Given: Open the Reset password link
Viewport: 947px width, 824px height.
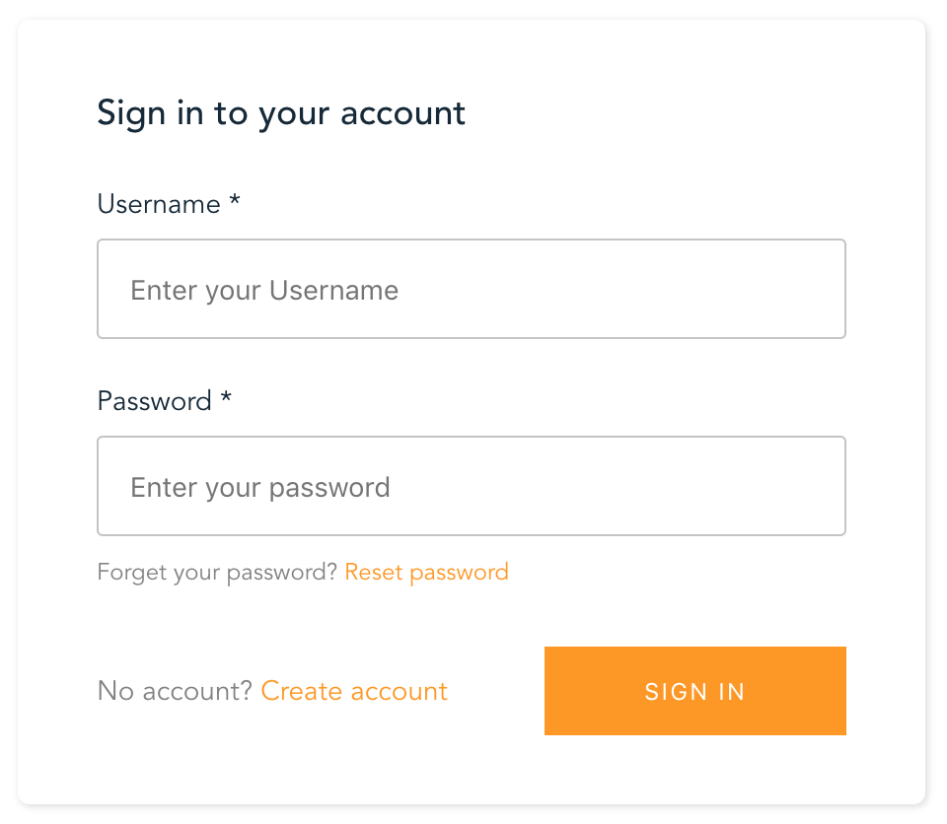Looking at the screenshot, I should click(x=426, y=572).
